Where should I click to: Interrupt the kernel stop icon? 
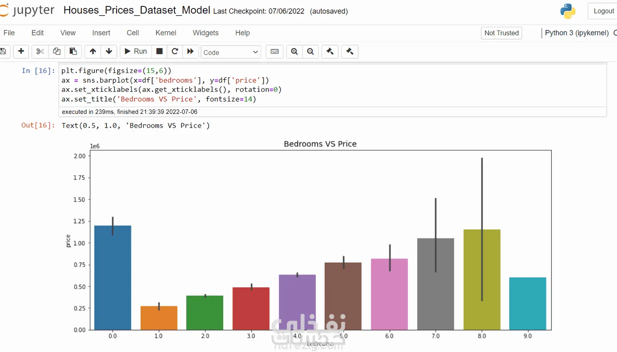[x=159, y=52]
